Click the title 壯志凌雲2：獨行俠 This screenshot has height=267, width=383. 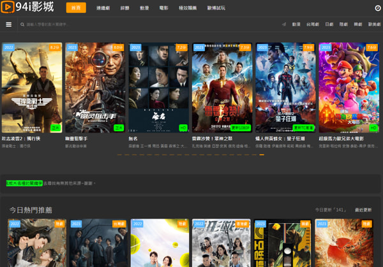(21, 138)
